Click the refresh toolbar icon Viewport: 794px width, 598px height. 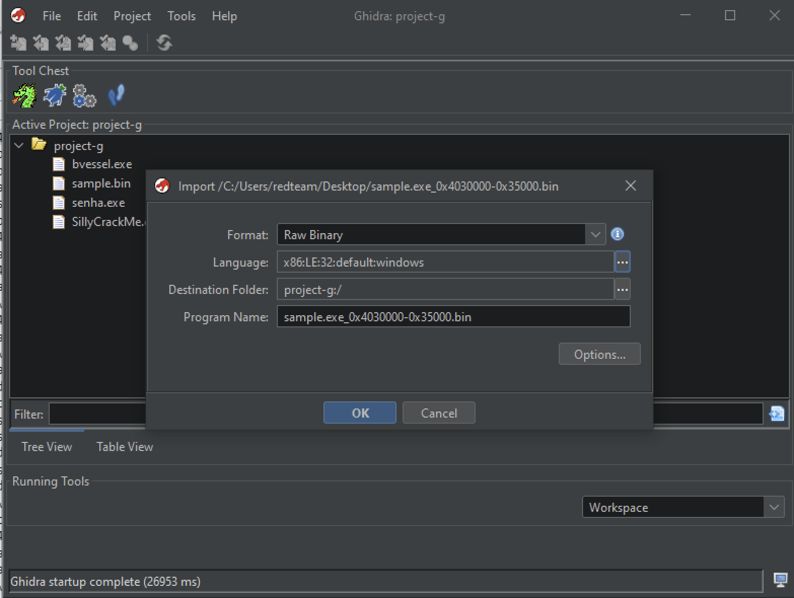pyautogui.click(x=164, y=43)
